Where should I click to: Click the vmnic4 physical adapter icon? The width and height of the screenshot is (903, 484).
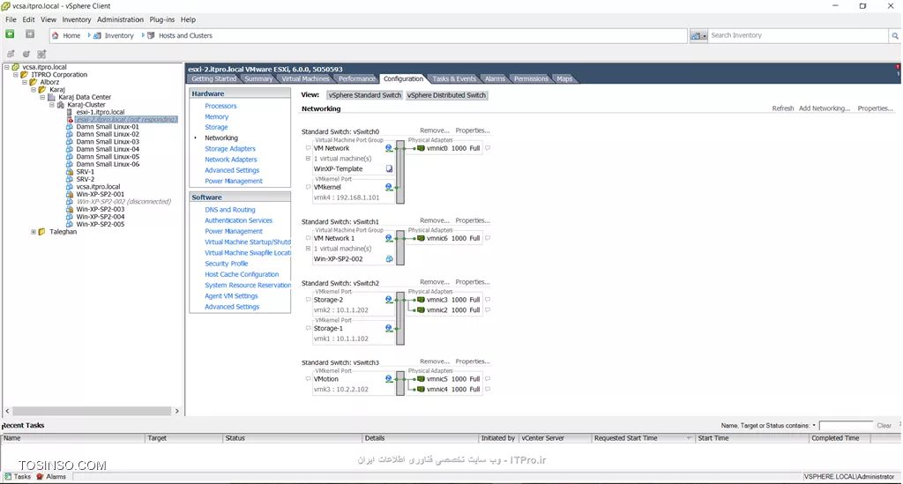click(x=421, y=390)
